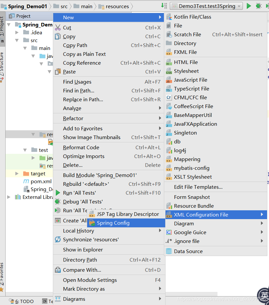The height and width of the screenshot is (305, 269).
Task: Click the CFML/CFC file icon
Action: pyautogui.click(x=169, y=97)
